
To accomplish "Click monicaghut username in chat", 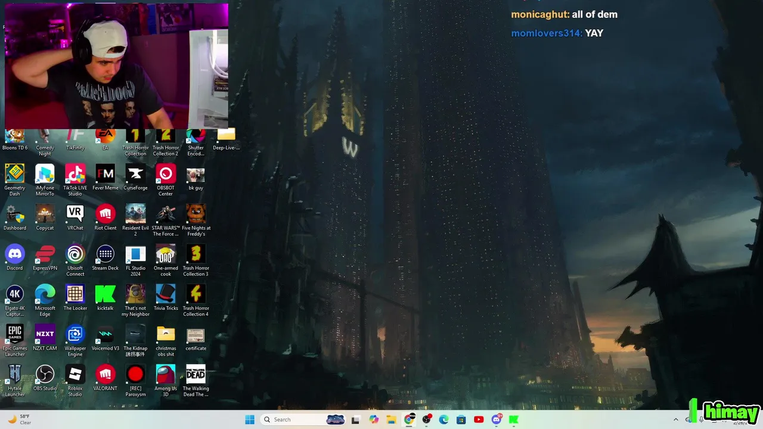I will [x=539, y=14].
